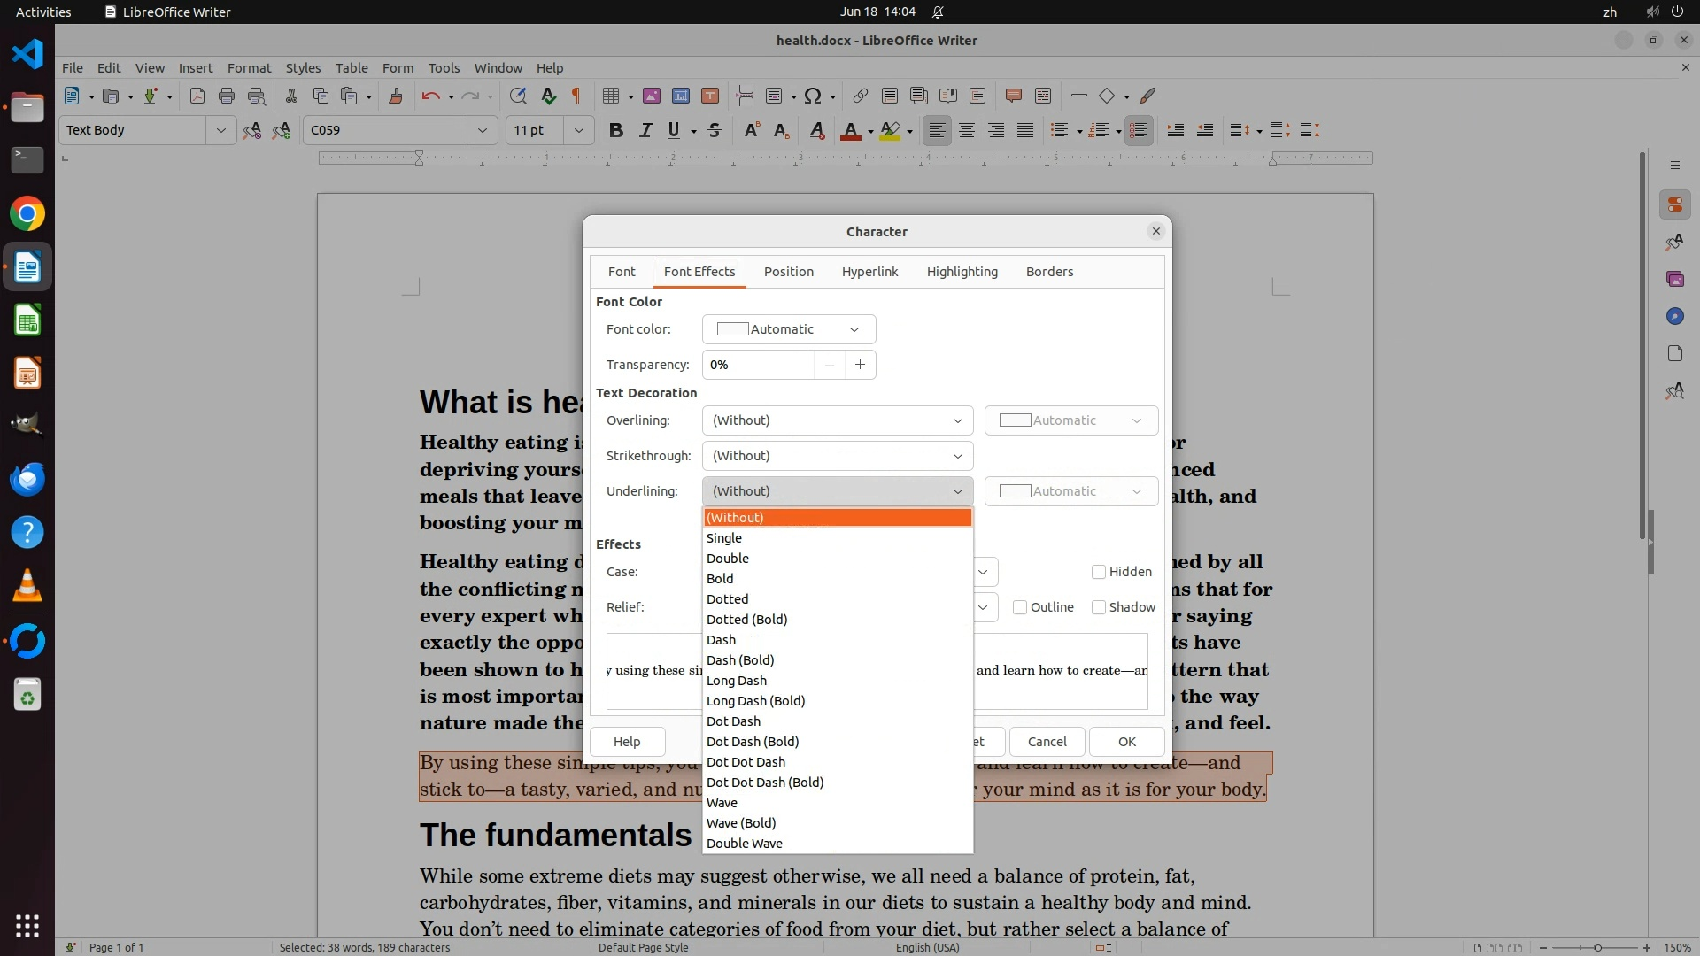Viewport: 1700px width, 956px height.
Task: Toggle the Outline checkbox
Action: point(1020,607)
